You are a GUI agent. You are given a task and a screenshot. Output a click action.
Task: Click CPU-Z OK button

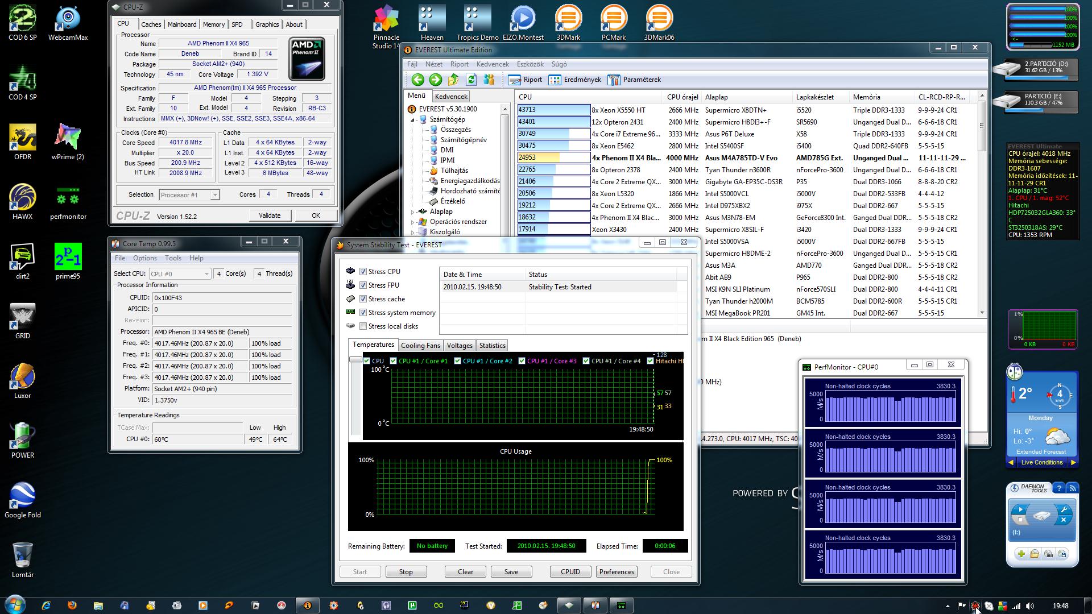pos(316,215)
